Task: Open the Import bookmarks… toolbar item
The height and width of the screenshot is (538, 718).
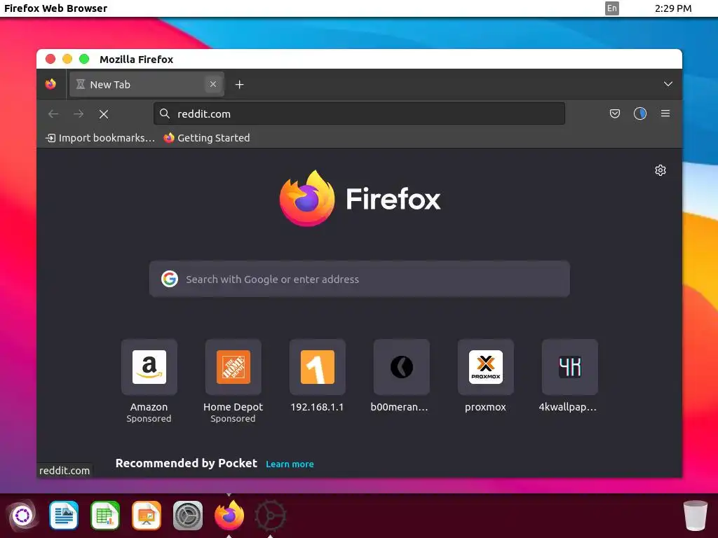Action: [100, 138]
